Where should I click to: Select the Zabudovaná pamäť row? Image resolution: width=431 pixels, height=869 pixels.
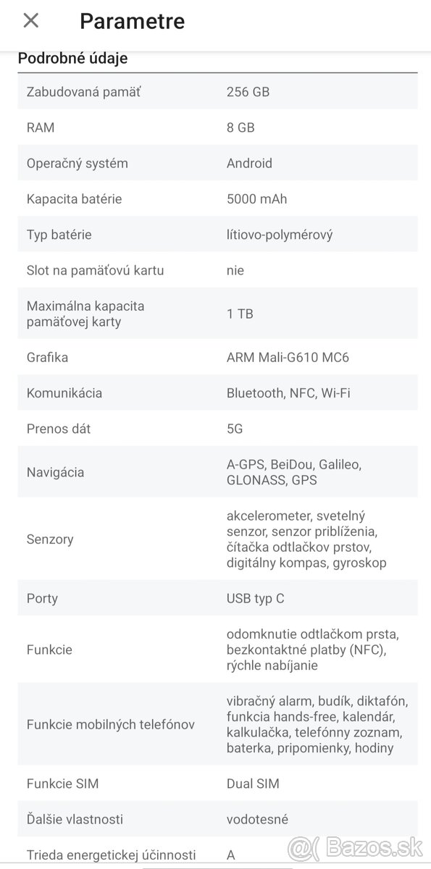pyautogui.click(x=83, y=91)
